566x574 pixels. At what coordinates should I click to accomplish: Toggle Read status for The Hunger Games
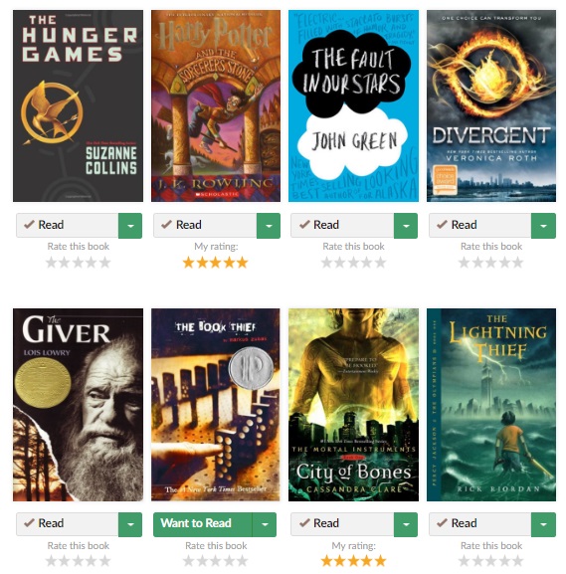(68, 225)
